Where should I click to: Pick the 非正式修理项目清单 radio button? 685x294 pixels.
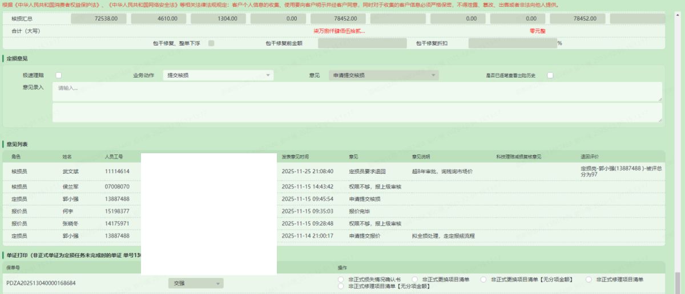pyautogui.click(x=589, y=280)
